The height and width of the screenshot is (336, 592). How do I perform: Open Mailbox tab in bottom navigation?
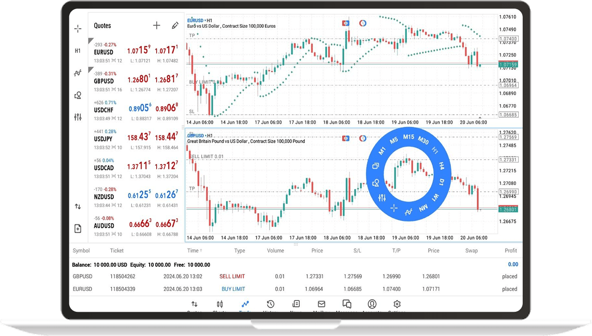322,305
